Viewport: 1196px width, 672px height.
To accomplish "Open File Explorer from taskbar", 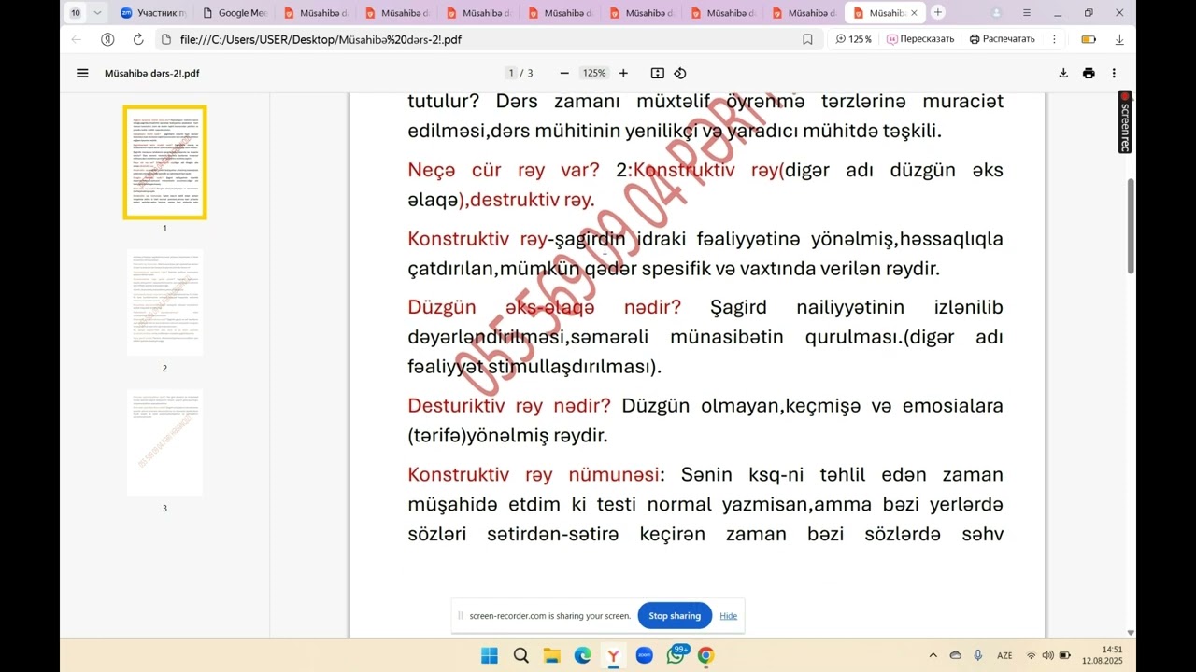I will pos(552,655).
